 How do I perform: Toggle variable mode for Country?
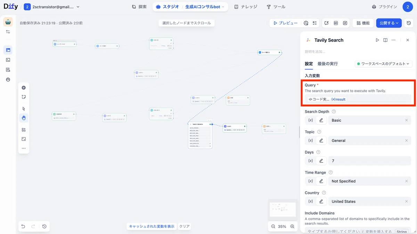[311, 201]
